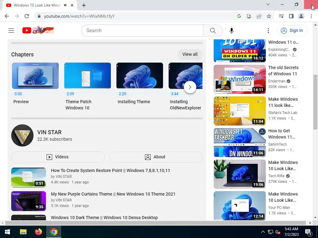Image resolution: width=318 pixels, height=238 pixels.
Task: Click the horizontal page scrollbar
Action: [155, 223]
